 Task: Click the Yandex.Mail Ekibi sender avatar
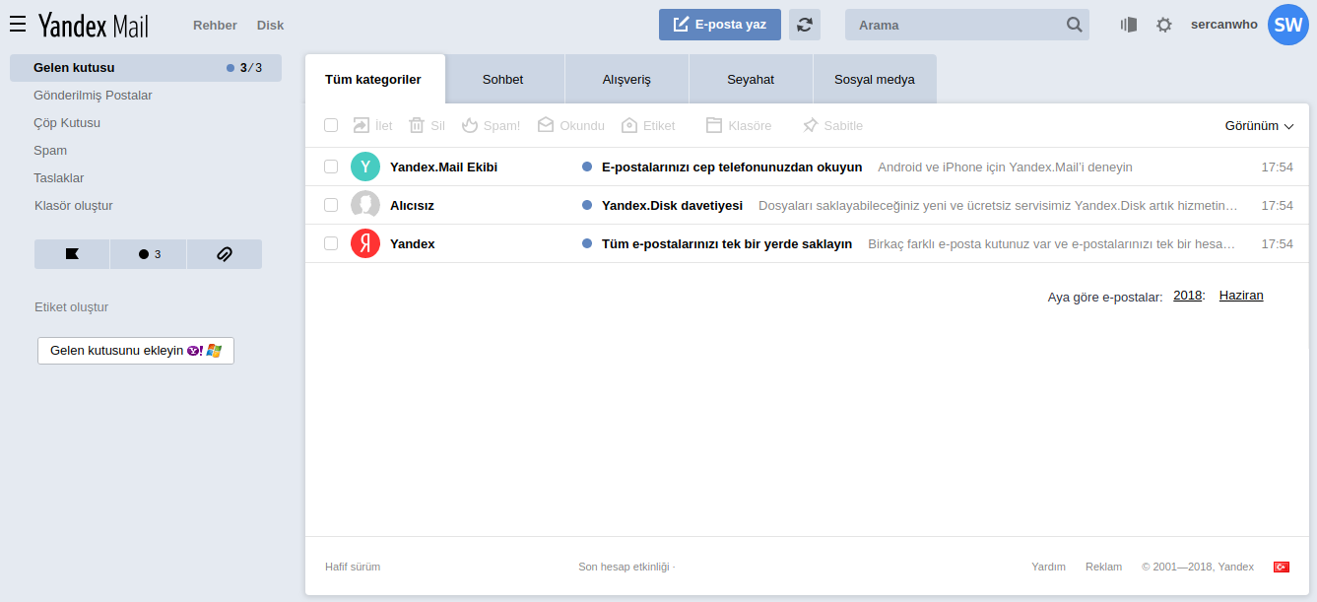pyautogui.click(x=365, y=167)
